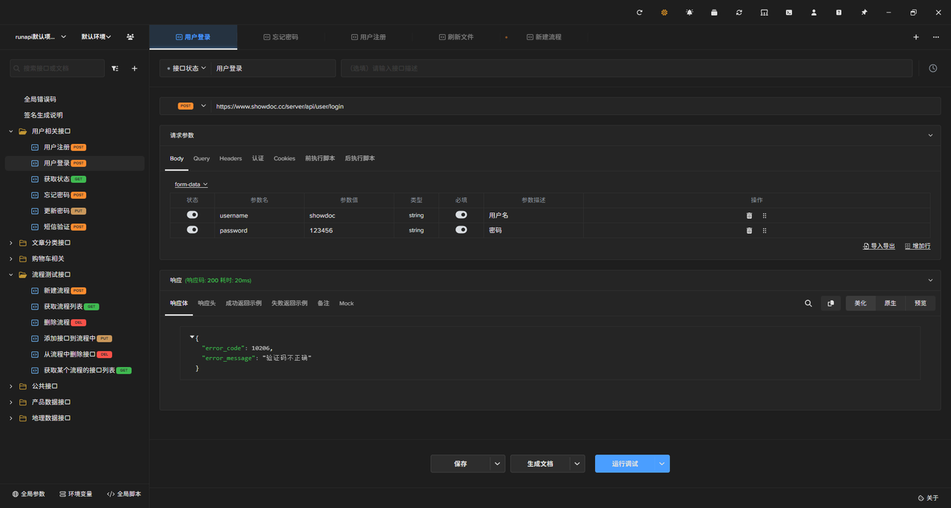The width and height of the screenshot is (951, 508).
Task: Toggle the username parameter status switch
Action: pos(192,215)
